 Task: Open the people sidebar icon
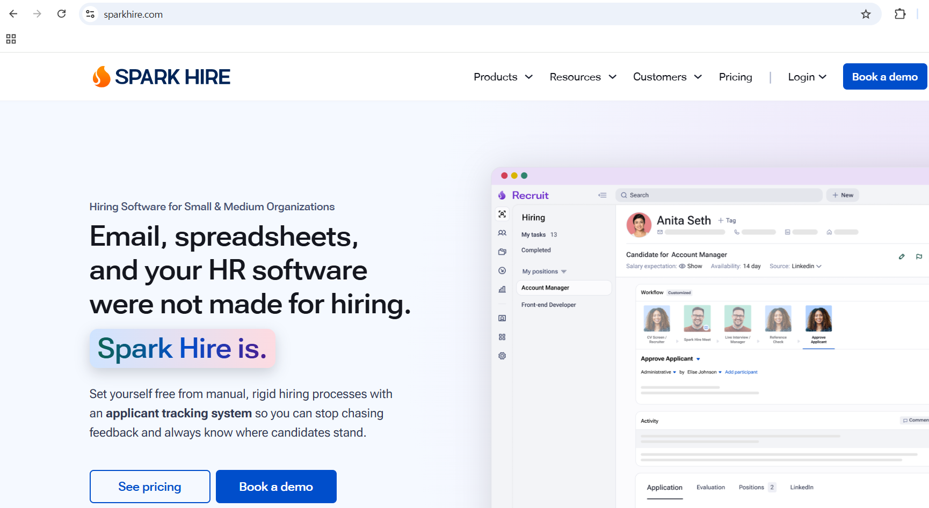[502, 233]
